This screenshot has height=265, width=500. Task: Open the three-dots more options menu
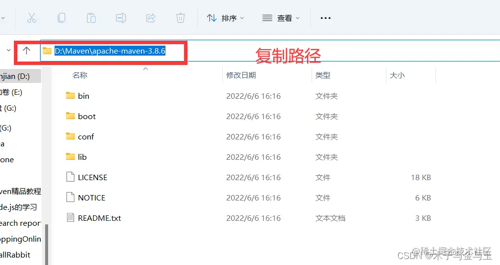pyautogui.click(x=325, y=18)
